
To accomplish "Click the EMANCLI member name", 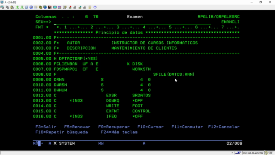I will [x=230, y=22].
